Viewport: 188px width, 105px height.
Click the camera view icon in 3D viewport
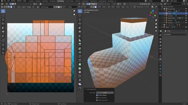(x=156, y=27)
